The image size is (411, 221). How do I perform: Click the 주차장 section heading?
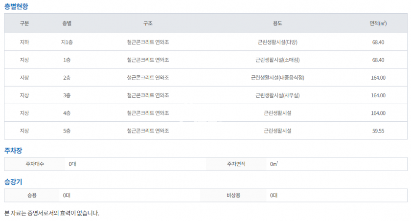[13, 151]
